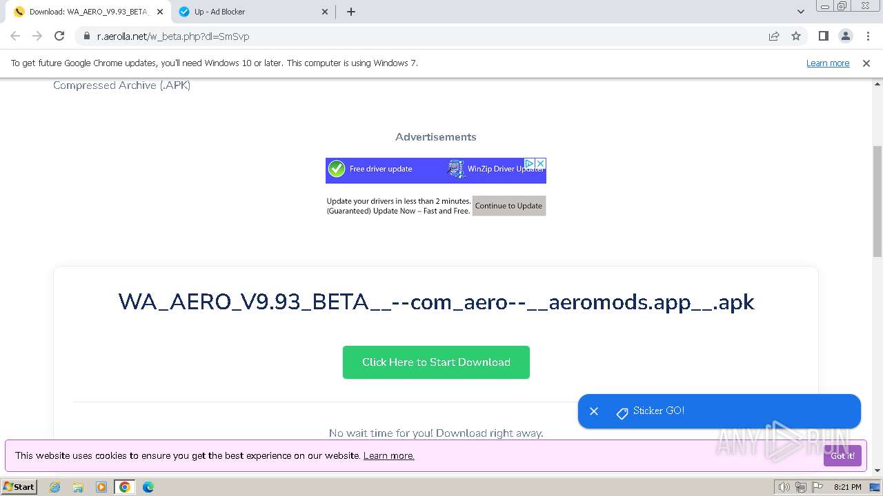Go forward in browser history
Viewport: 883px width, 496px height.
pyautogui.click(x=37, y=36)
